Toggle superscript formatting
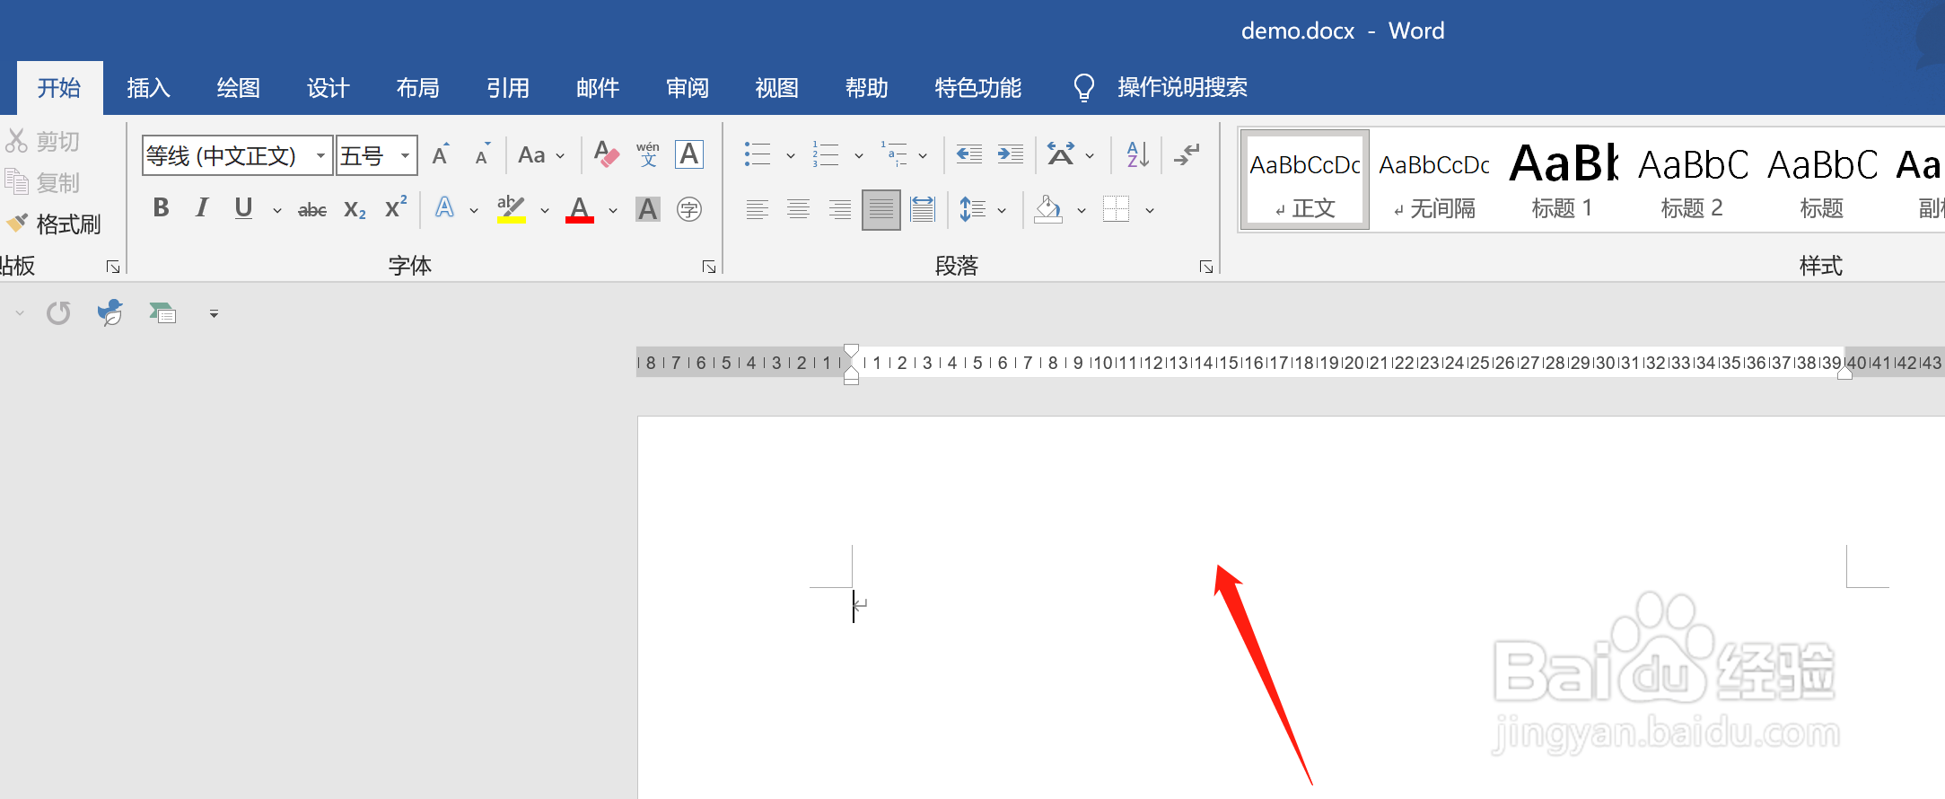The width and height of the screenshot is (1945, 799). click(396, 208)
